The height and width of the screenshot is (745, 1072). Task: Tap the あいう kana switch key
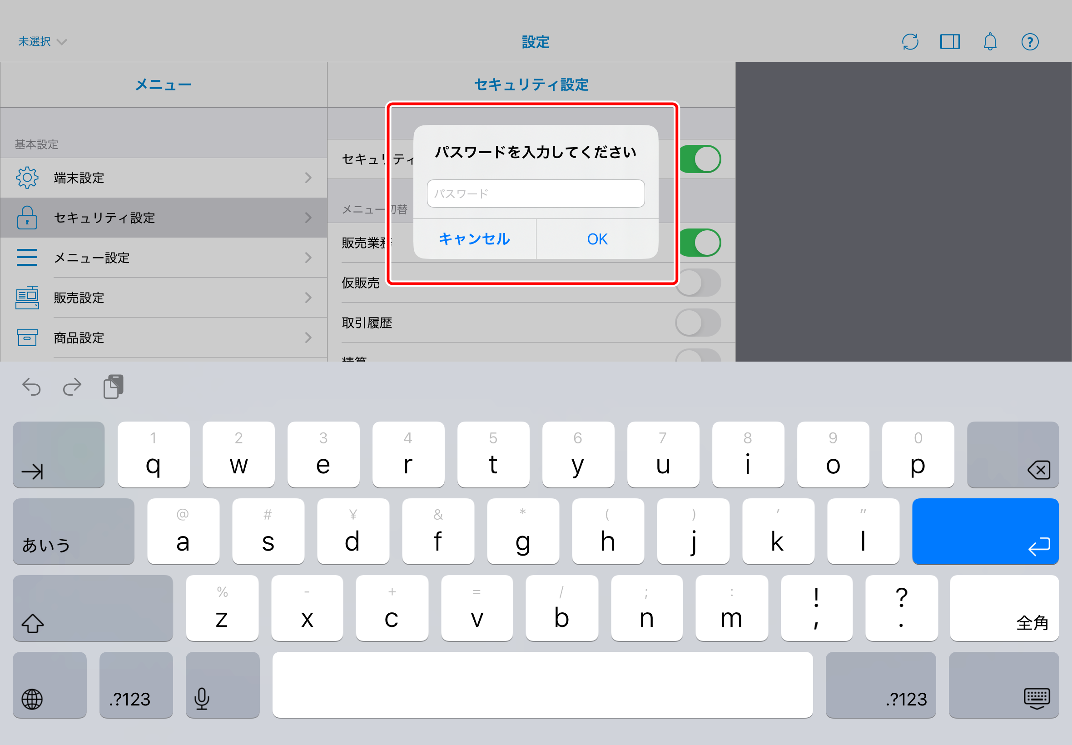[x=74, y=531]
